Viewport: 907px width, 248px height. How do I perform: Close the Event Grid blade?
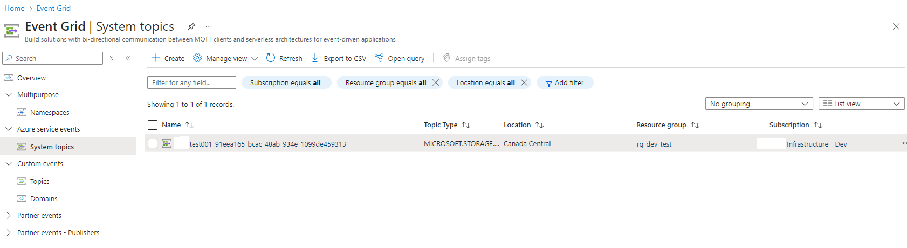coord(896,26)
